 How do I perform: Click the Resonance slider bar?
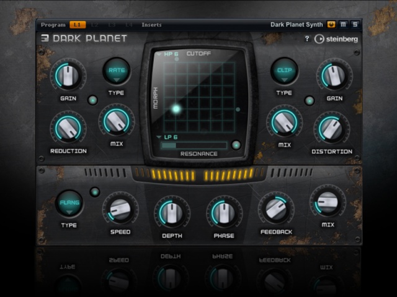(194, 145)
